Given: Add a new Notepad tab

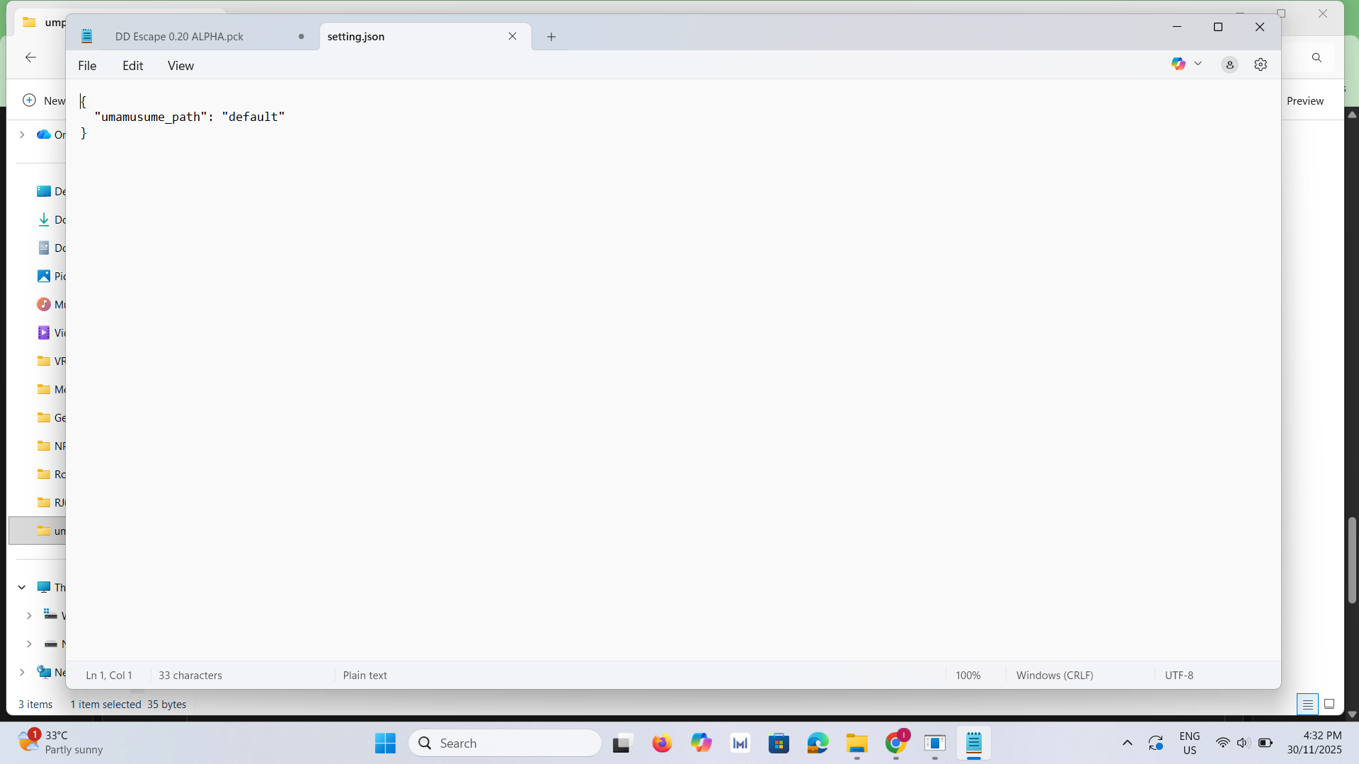Looking at the screenshot, I should pyautogui.click(x=551, y=37).
